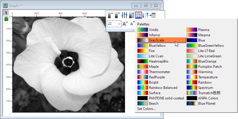The width and height of the screenshot is (238, 119).
Task: Decrease font size with small A icon
Action: click(x=132, y=24)
